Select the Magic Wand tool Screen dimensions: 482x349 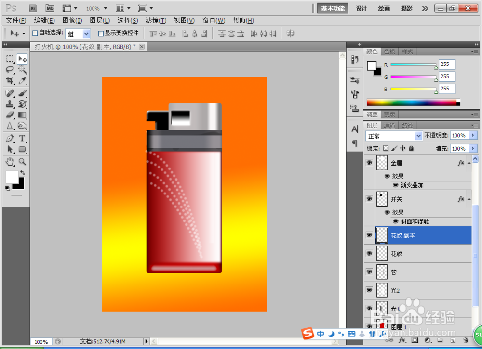point(22,70)
